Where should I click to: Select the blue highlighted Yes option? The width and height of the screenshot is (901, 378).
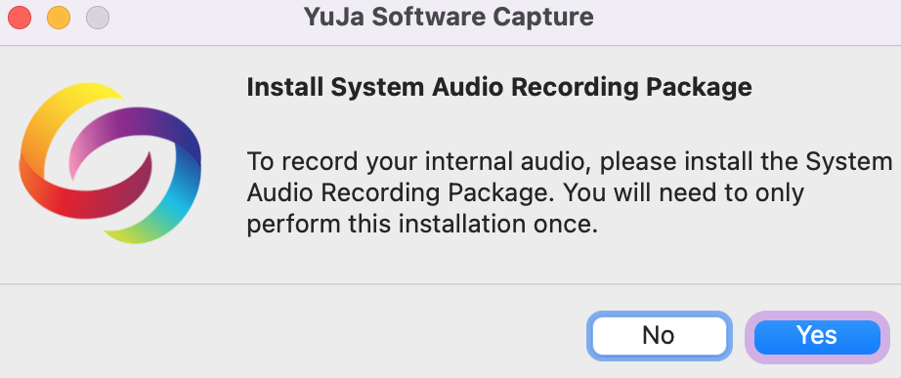[817, 337]
